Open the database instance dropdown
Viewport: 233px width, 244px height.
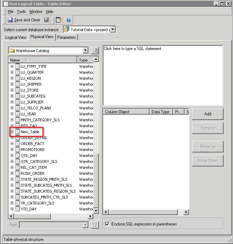click(113, 29)
